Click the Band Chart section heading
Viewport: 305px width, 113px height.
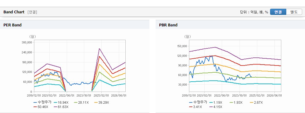[14, 12]
